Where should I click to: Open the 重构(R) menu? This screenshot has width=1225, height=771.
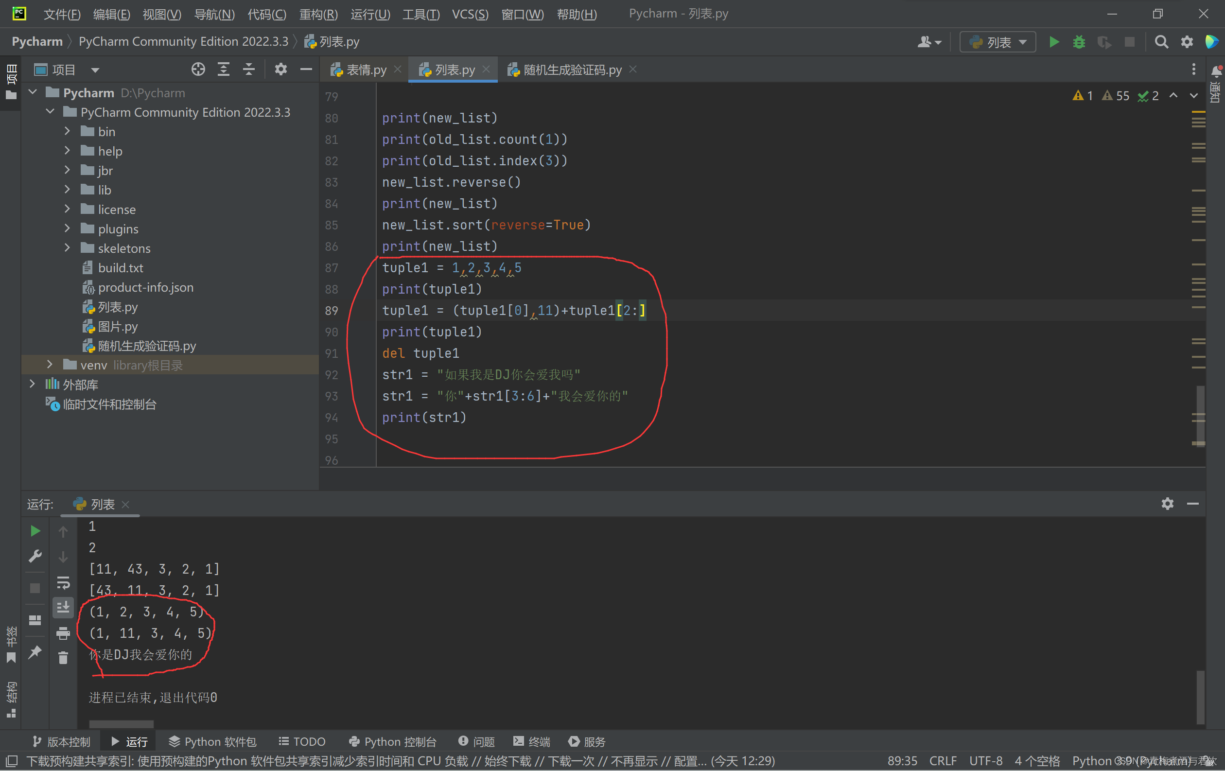[318, 14]
